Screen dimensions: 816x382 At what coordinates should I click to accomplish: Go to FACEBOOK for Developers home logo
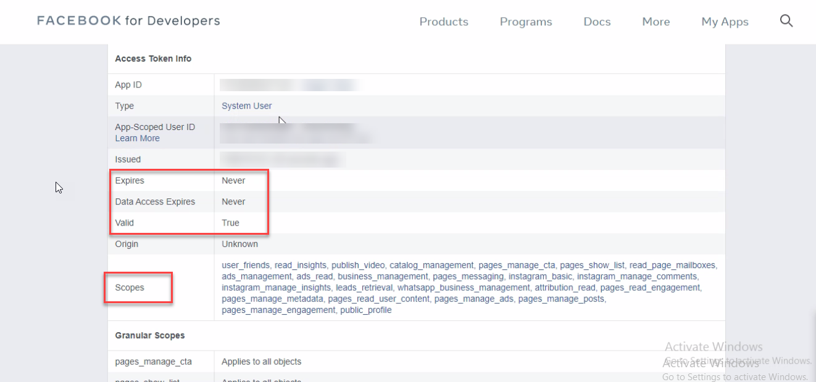128,21
